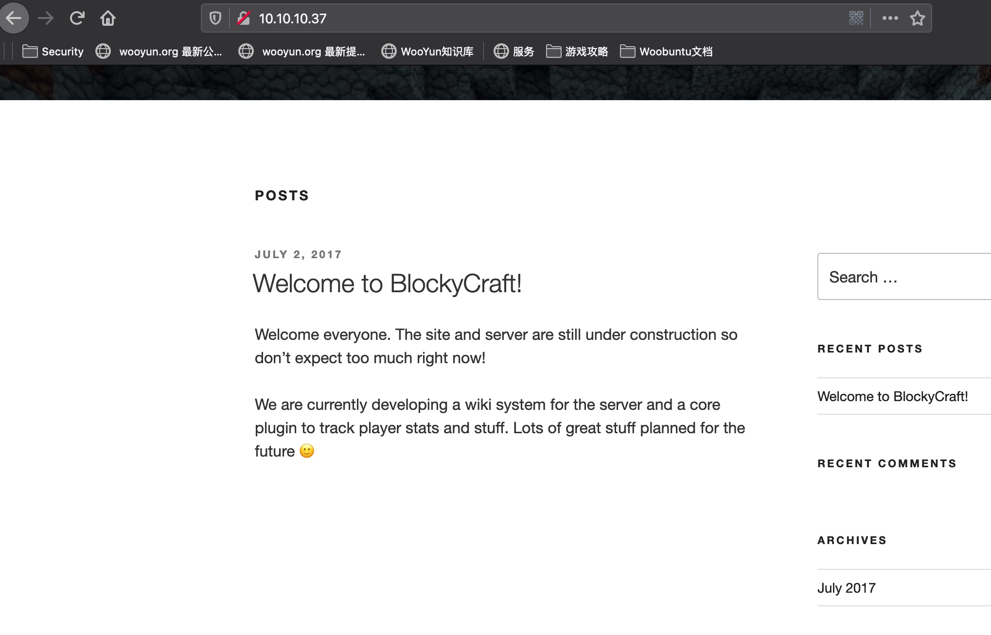The width and height of the screenshot is (991, 635).
Task: Open the QR code icon in the address bar
Action: click(x=856, y=18)
